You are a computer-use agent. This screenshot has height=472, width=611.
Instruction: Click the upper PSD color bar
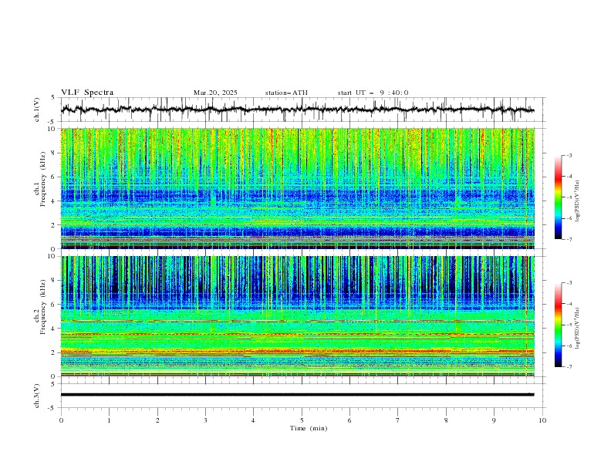coord(558,197)
